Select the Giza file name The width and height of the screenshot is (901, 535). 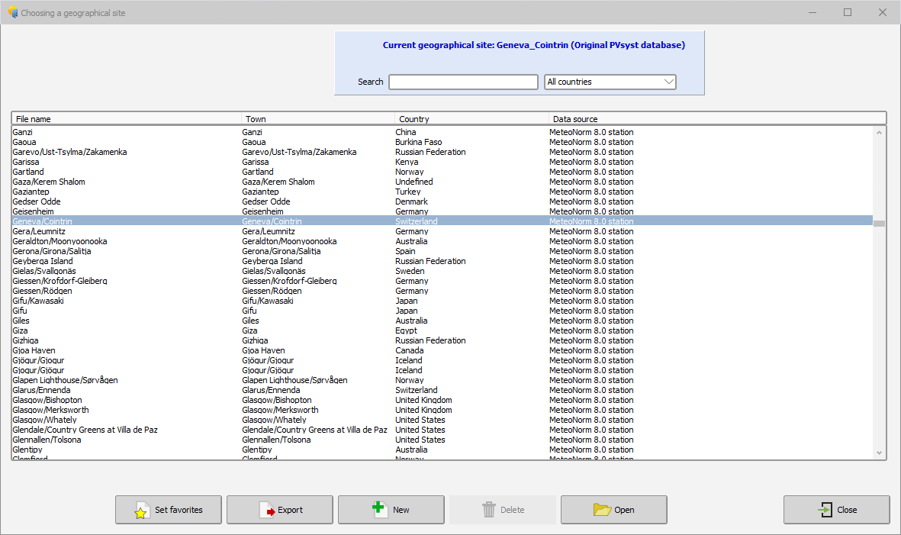point(20,331)
